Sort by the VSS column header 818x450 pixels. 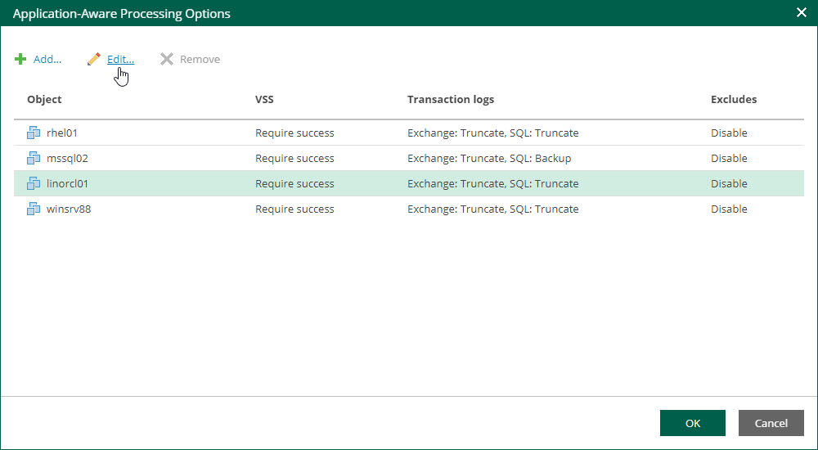[264, 100]
